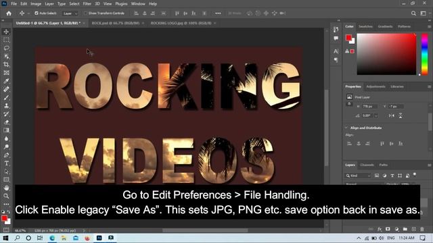Image resolution: width=433 pixels, height=243 pixels.
Task: Select the Spot Healing Brush tool
Action: tap(6, 89)
